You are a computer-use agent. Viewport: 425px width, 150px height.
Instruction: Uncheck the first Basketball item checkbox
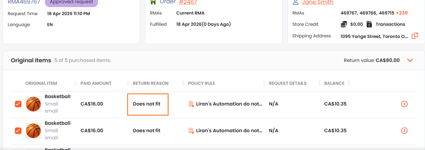pos(18,104)
